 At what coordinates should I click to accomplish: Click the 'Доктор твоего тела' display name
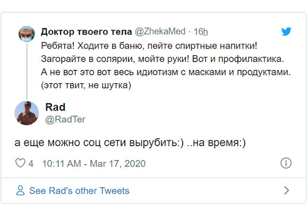[86, 32]
